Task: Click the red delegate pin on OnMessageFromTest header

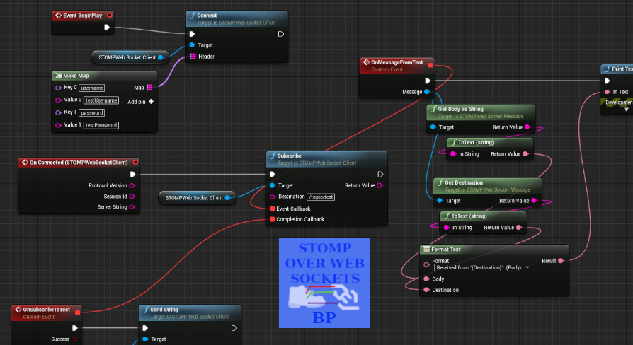Action: tap(430, 66)
